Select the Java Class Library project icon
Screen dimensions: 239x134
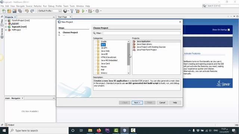tap(134, 44)
